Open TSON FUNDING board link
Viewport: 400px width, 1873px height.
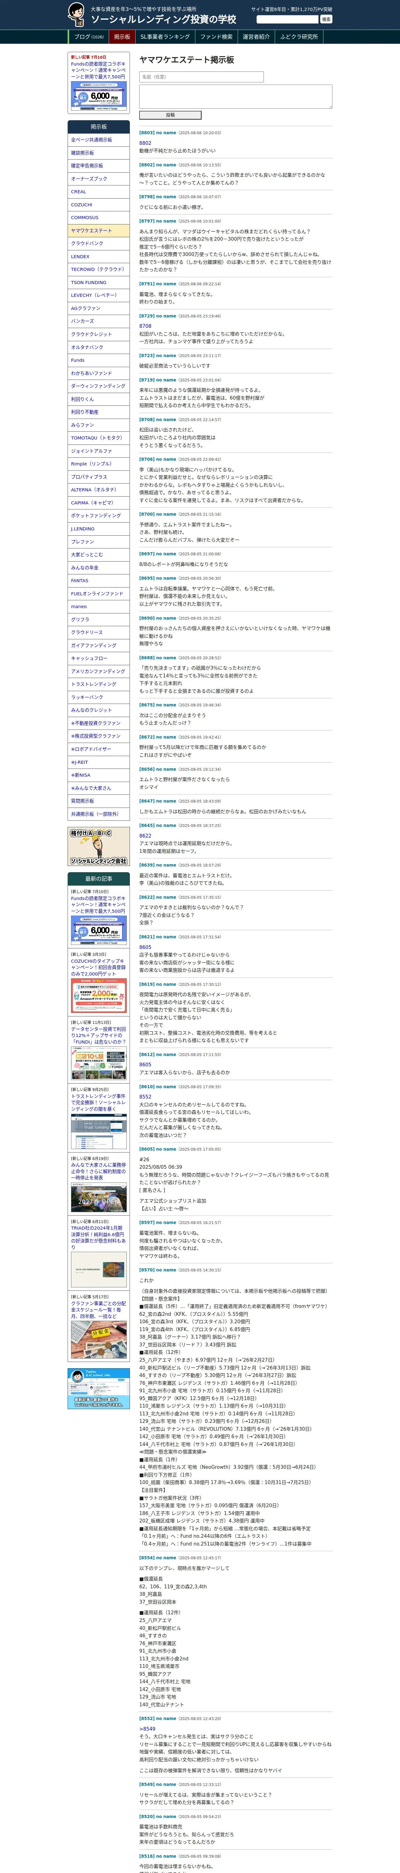pyautogui.click(x=99, y=283)
